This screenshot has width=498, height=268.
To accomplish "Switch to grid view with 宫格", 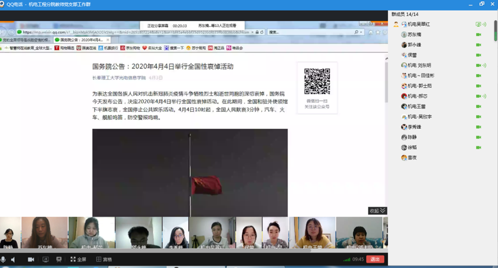I will [x=104, y=259].
